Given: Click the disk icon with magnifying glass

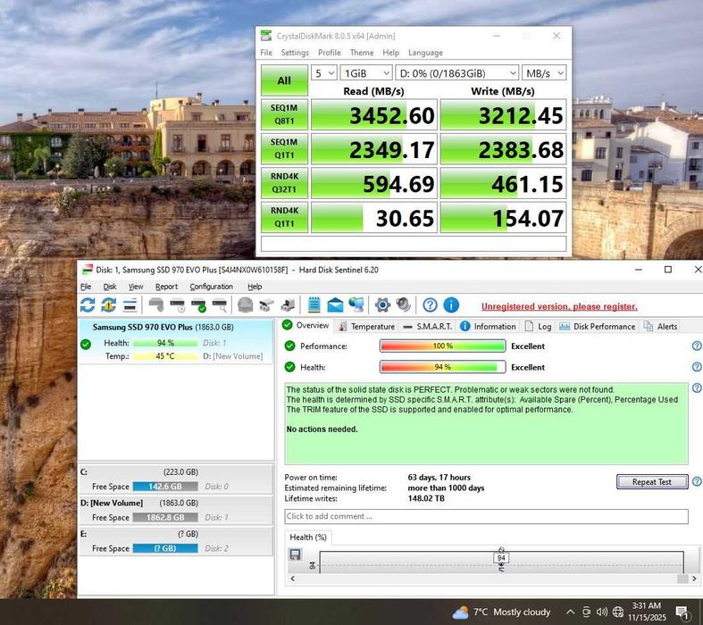Looking at the screenshot, I should pyautogui.click(x=220, y=305).
